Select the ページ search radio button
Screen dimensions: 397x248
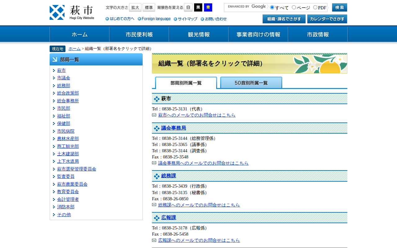pyautogui.click(x=294, y=7)
